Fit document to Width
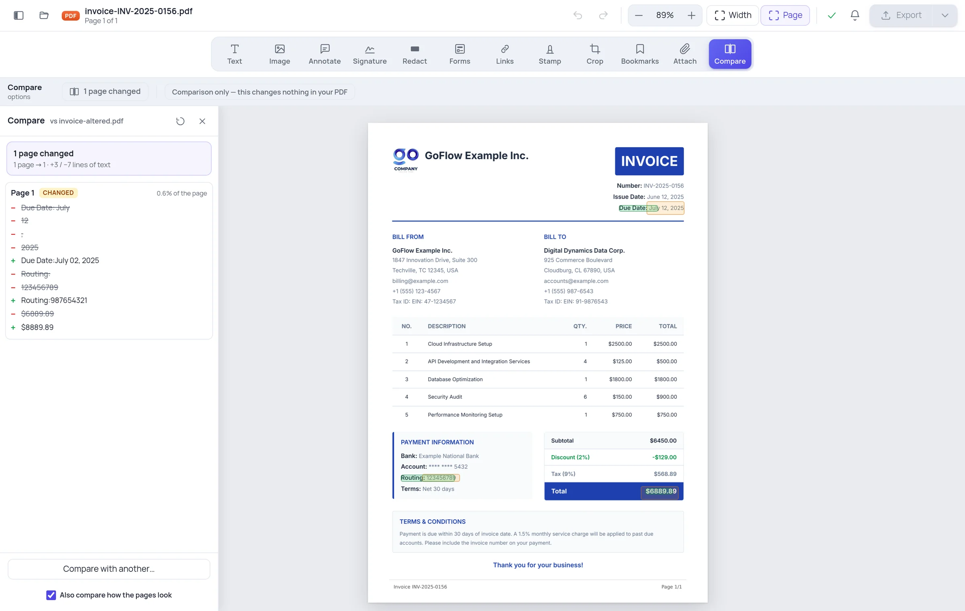The height and width of the screenshot is (611, 965). [x=733, y=15]
